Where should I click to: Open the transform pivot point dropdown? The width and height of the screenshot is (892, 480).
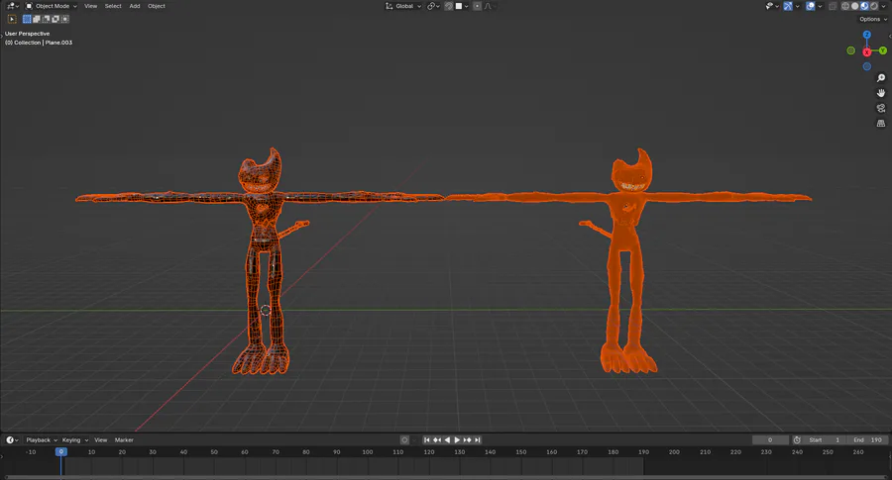pos(433,6)
